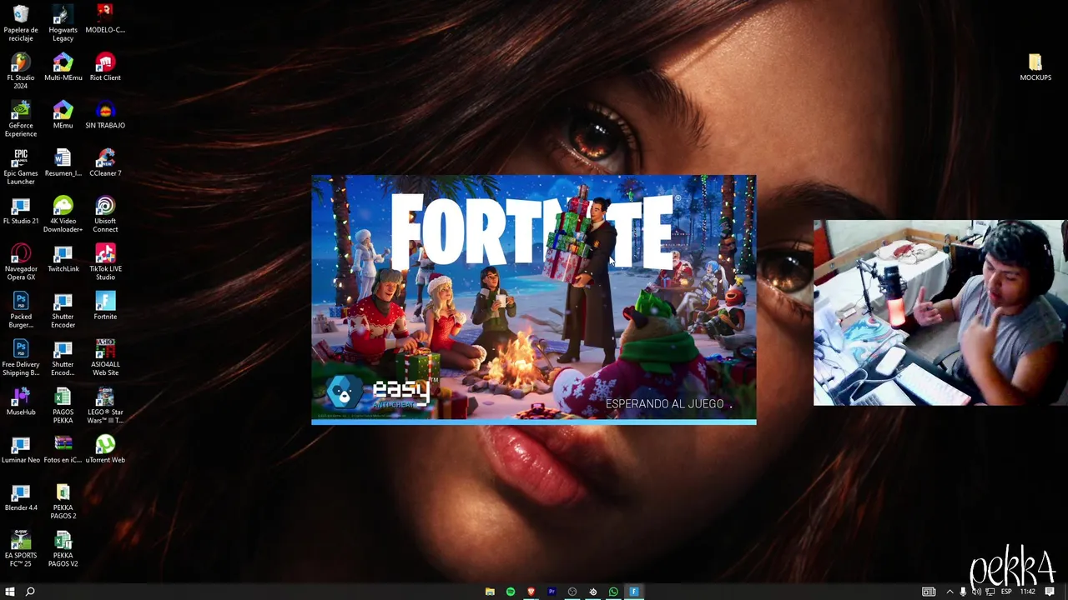1068x600 pixels.
Task: Open Blender 4.4 shortcut
Action: (x=21, y=497)
